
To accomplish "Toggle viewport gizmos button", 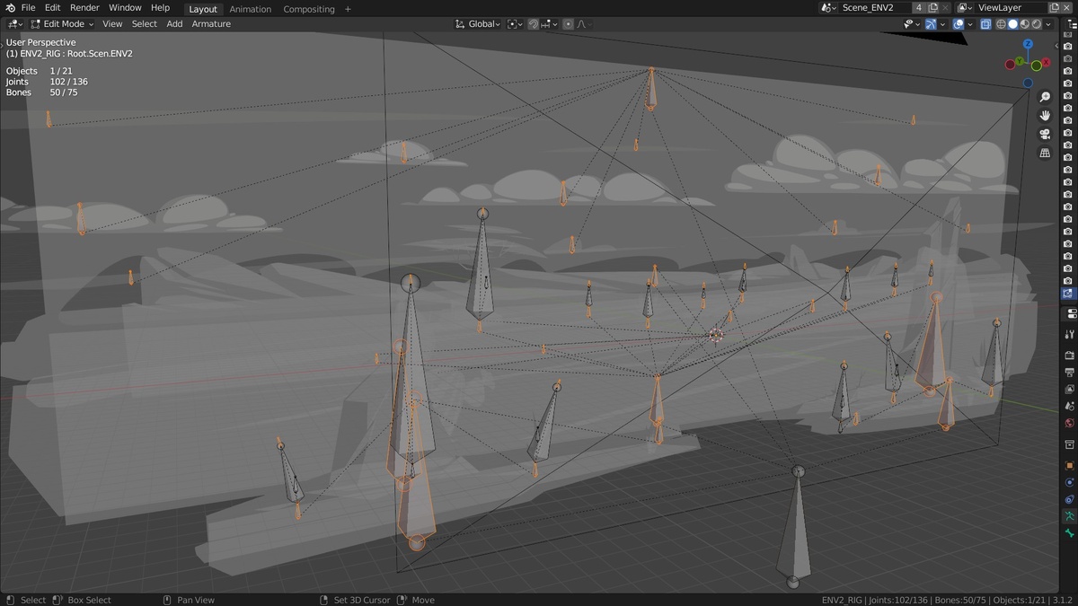I will [931, 24].
